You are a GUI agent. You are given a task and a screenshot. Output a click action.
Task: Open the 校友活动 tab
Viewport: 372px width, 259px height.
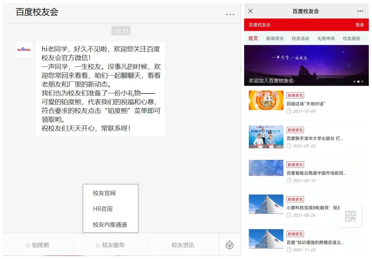(x=300, y=39)
